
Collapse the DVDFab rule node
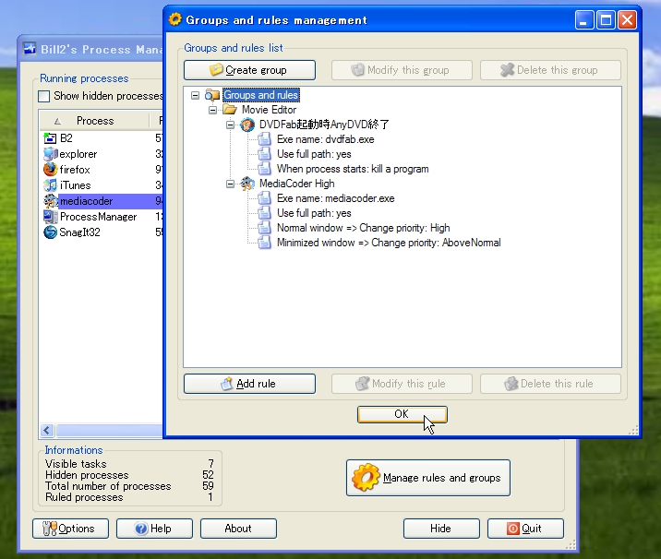pyautogui.click(x=230, y=125)
